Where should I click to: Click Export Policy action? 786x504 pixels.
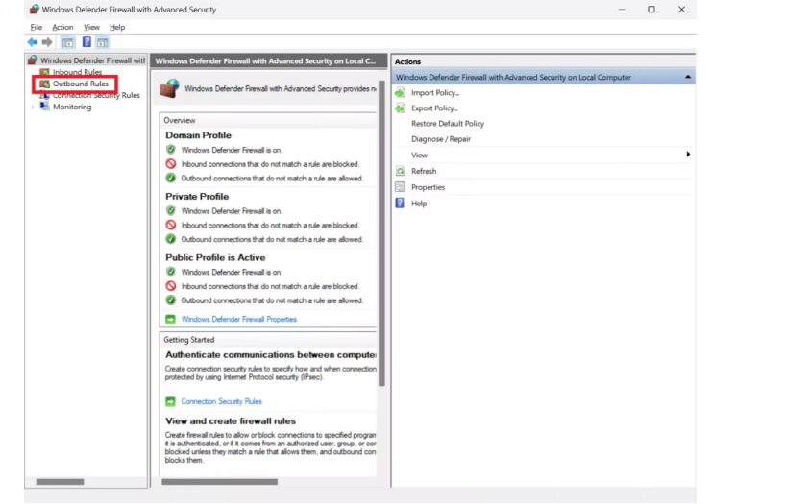tap(434, 108)
